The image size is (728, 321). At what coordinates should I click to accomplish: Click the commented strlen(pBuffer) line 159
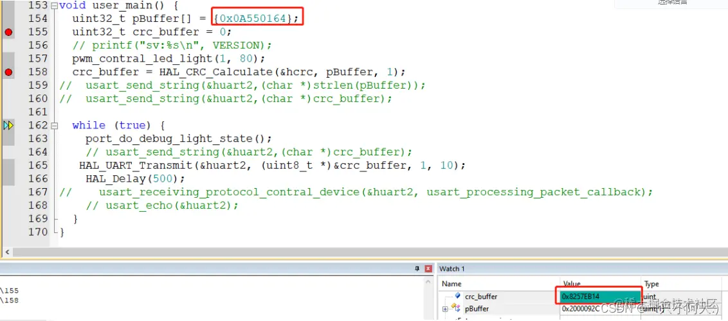tap(242, 85)
